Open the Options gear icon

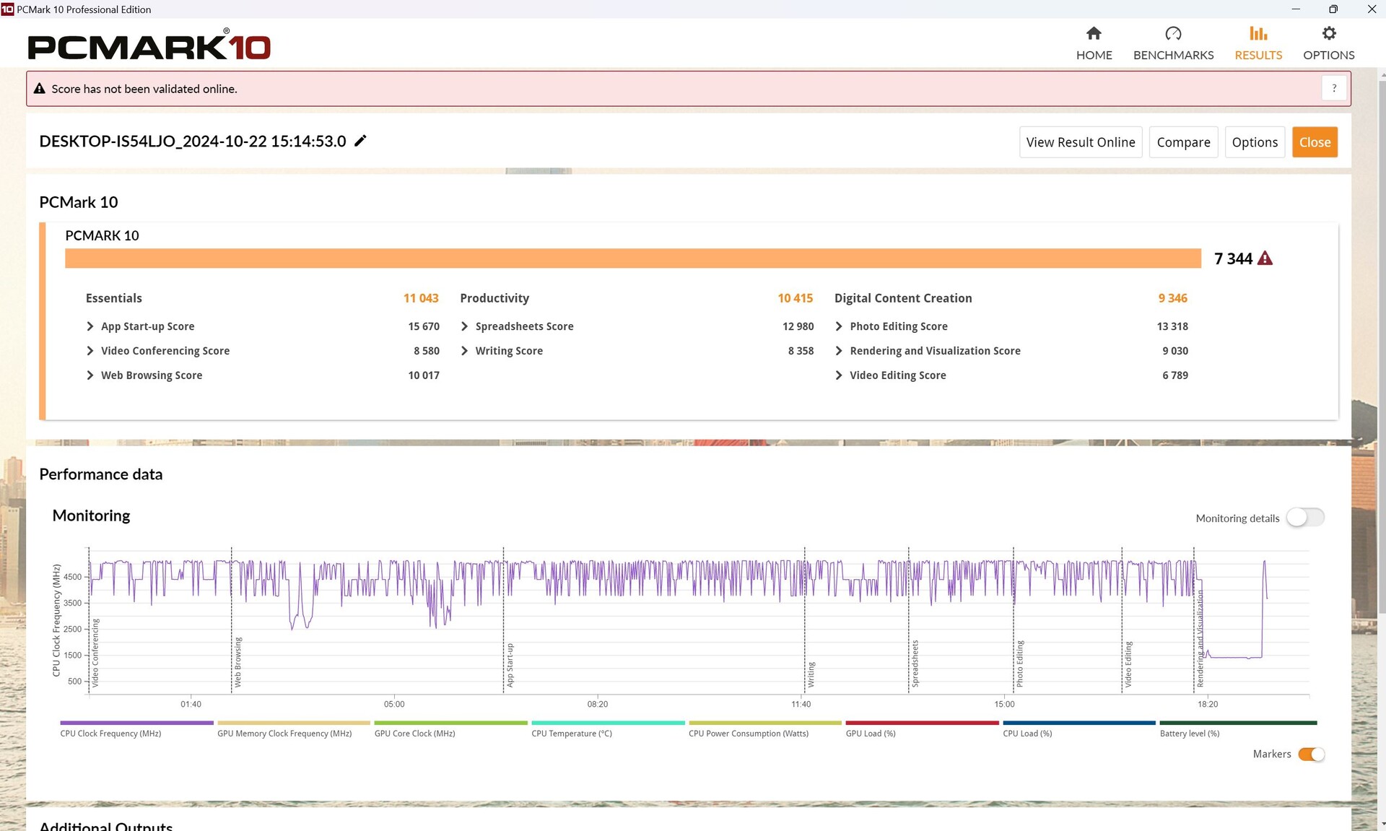pyautogui.click(x=1328, y=33)
